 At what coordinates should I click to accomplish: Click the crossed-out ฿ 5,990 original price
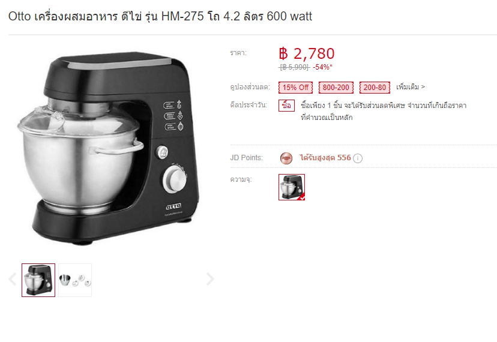pos(294,67)
